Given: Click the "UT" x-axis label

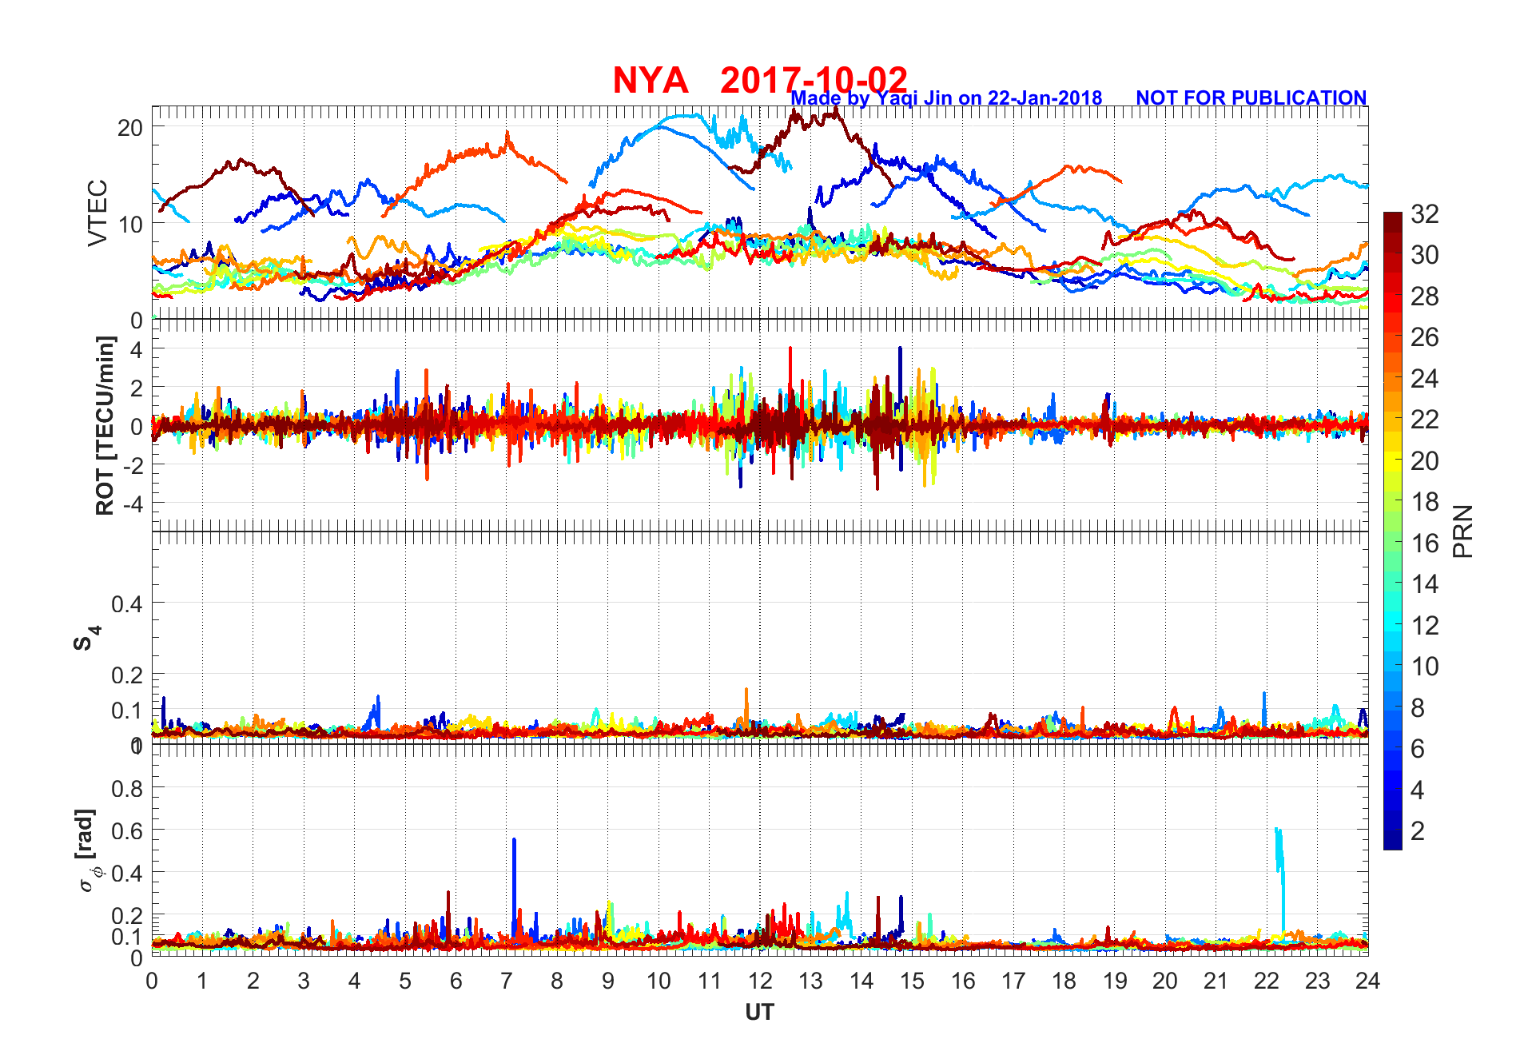Looking at the screenshot, I should point(759,1012).
